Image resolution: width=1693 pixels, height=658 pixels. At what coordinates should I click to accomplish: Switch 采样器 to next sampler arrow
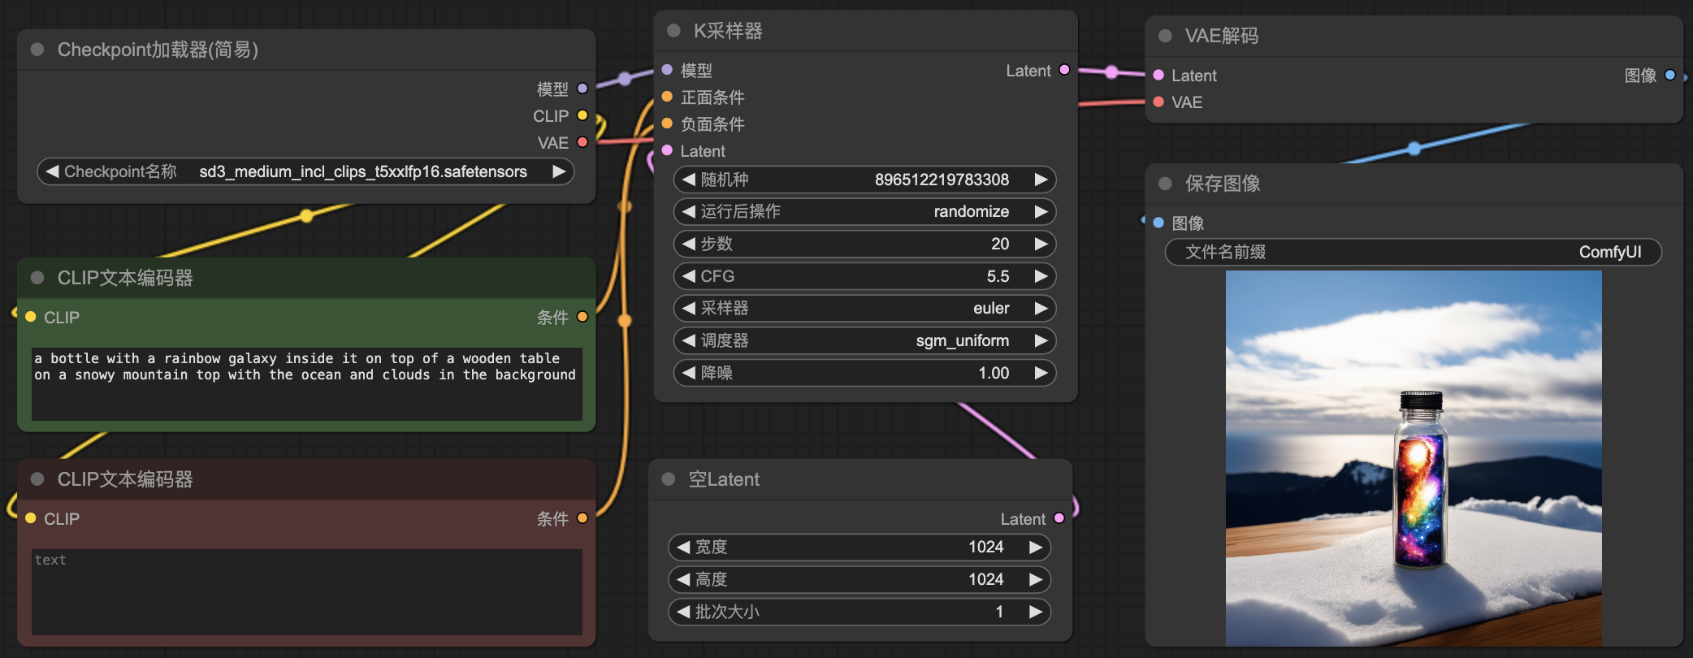point(1041,309)
